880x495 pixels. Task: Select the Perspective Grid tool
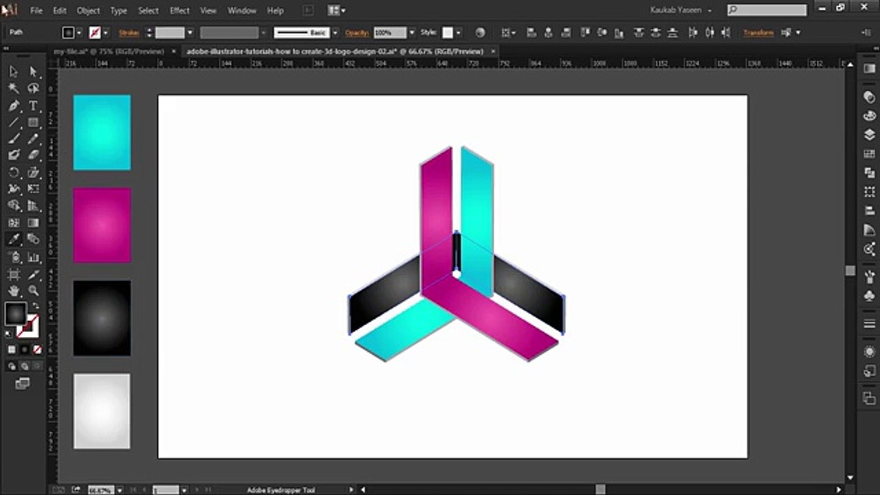pyautogui.click(x=33, y=206)
